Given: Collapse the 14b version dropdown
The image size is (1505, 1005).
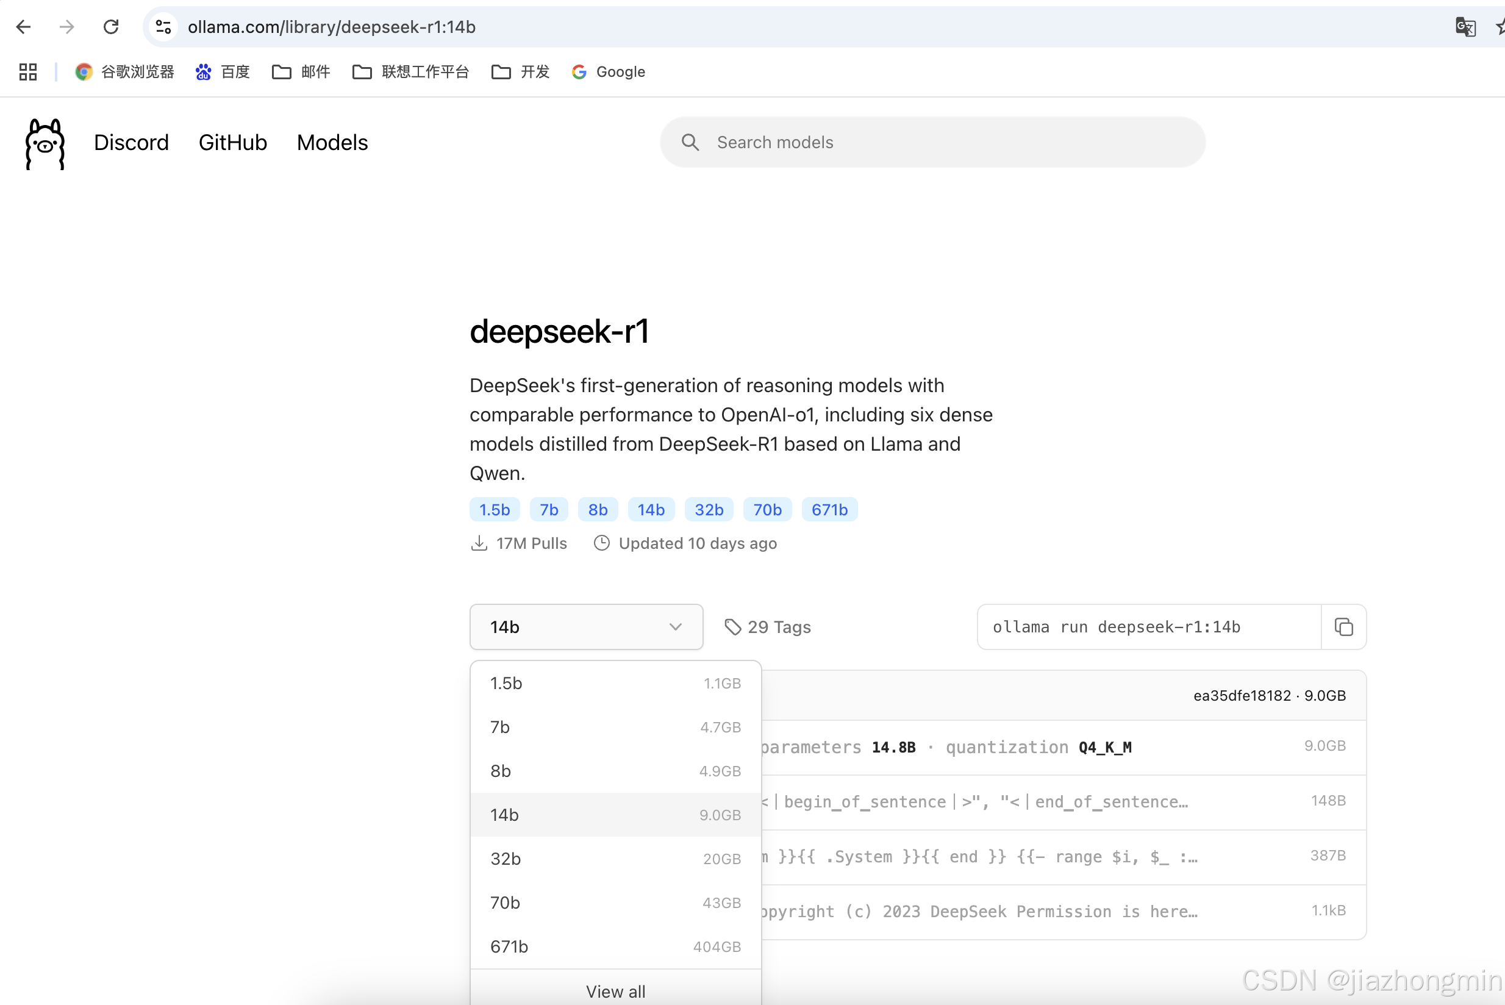Looking at the screenshot, I should [586, 627].
